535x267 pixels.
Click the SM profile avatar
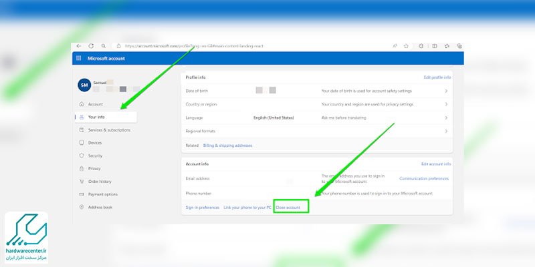coord(84,85)
